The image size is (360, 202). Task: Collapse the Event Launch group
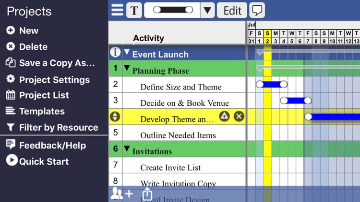coord(127,52)
